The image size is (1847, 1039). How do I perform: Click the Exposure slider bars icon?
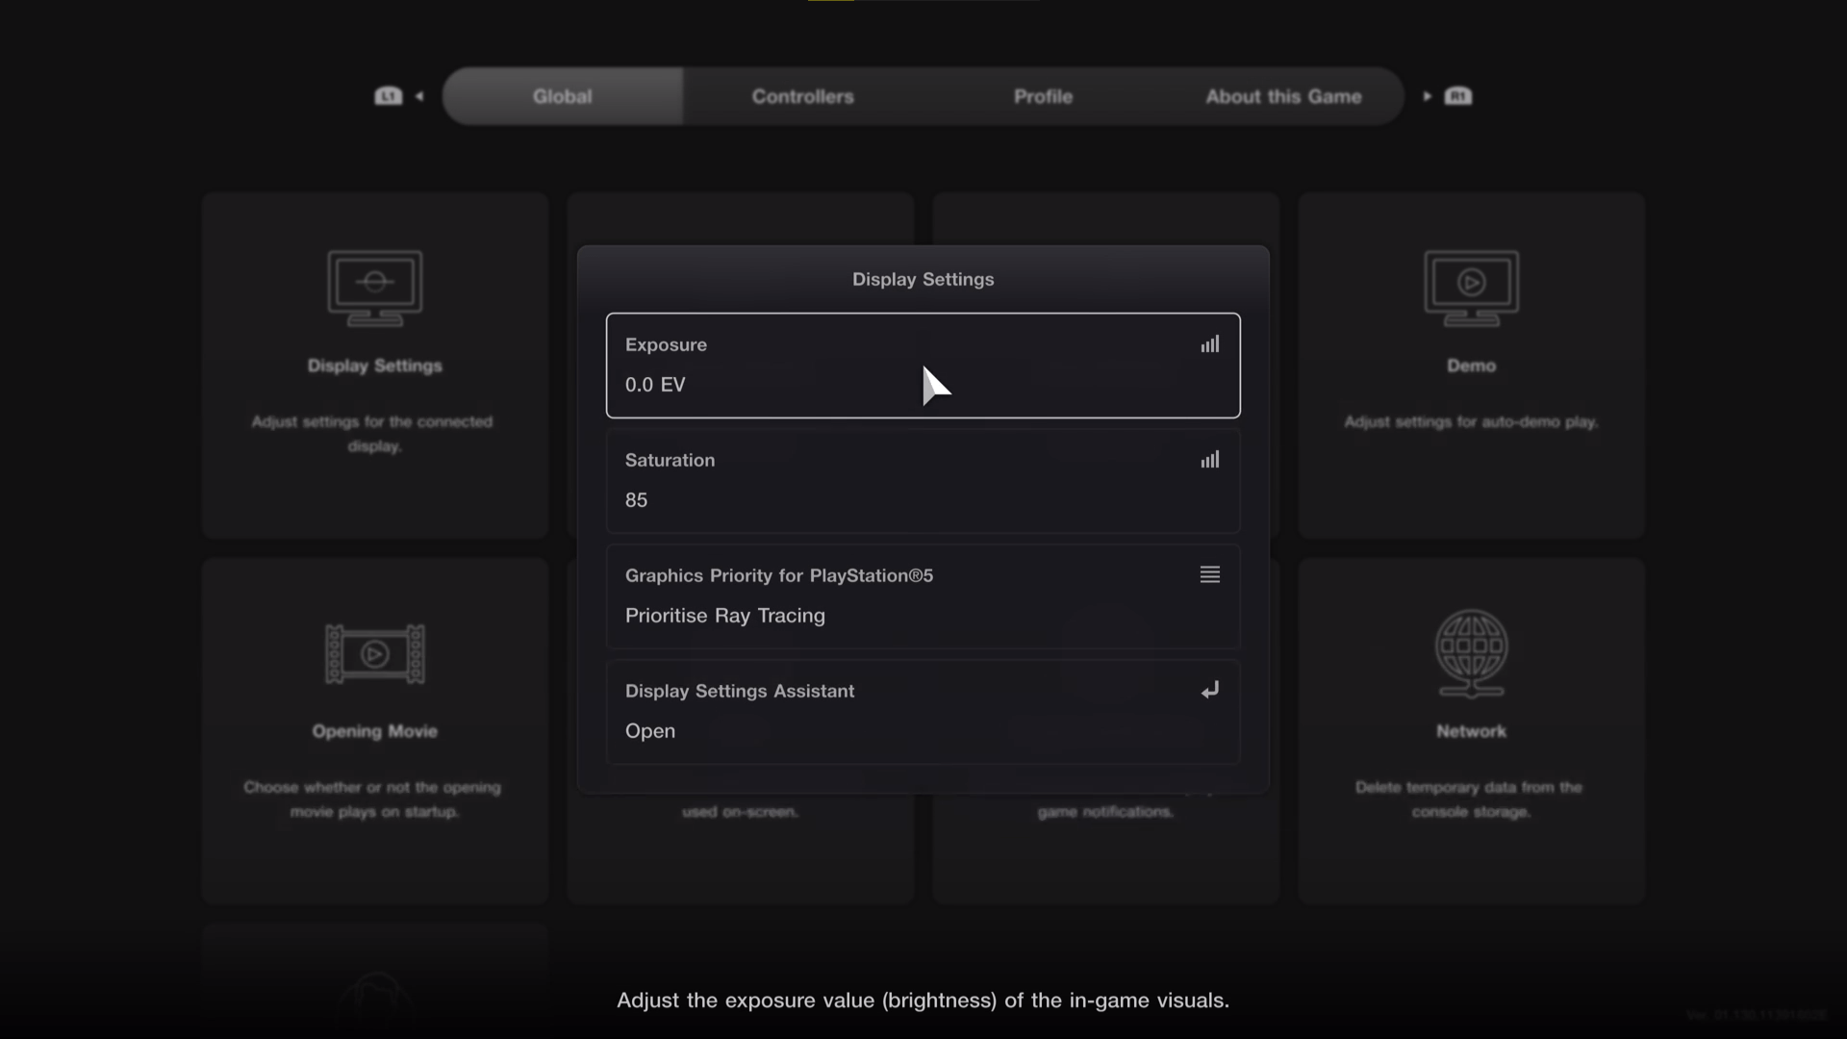click(1209, 344)
